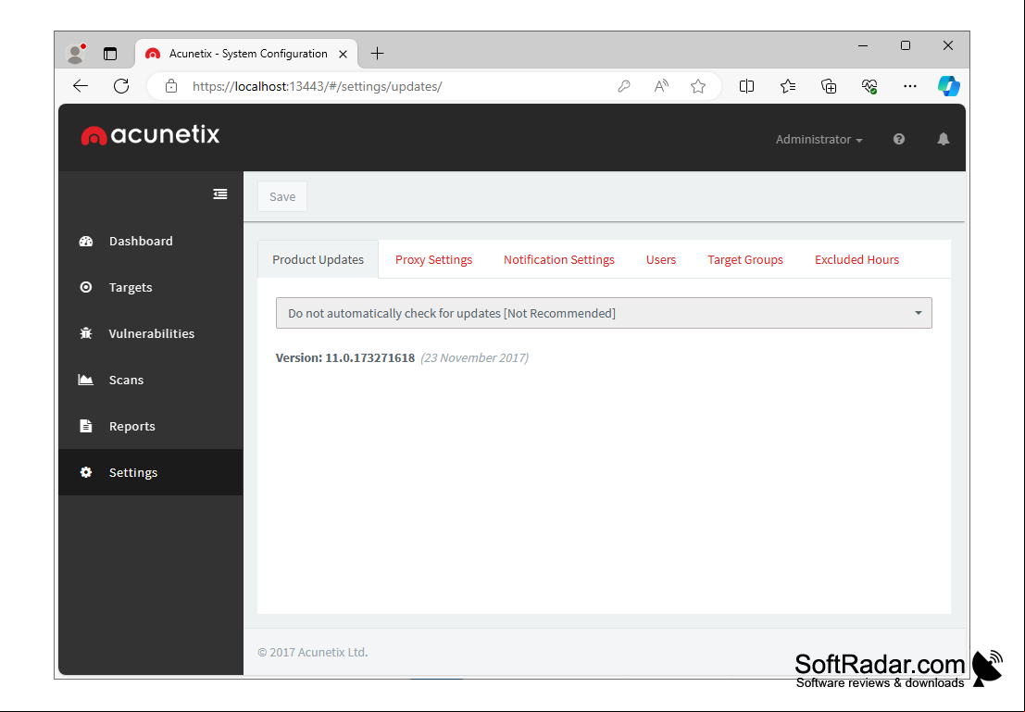The height and width of the screenshot is (712, 1025).
Task: Click the browser address bar URL
Action: 317,86
